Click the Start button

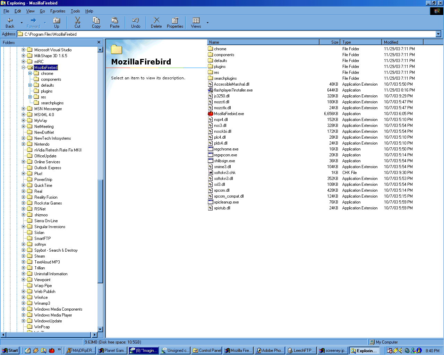tap(10, 350)
